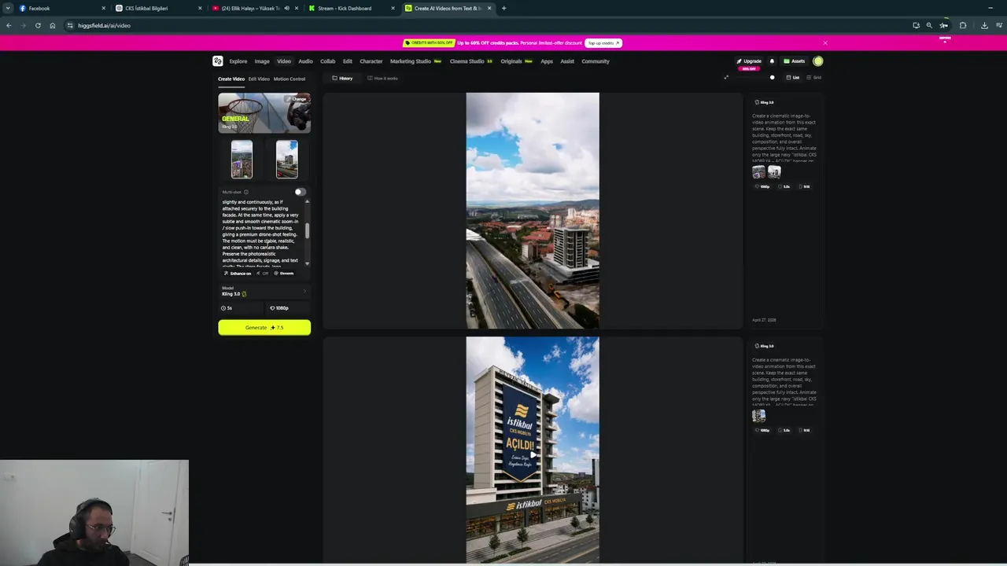Open the aerial highway video preview
Image resolution: width=1007 pixels, height=566 pixels.
coord(533,211)
